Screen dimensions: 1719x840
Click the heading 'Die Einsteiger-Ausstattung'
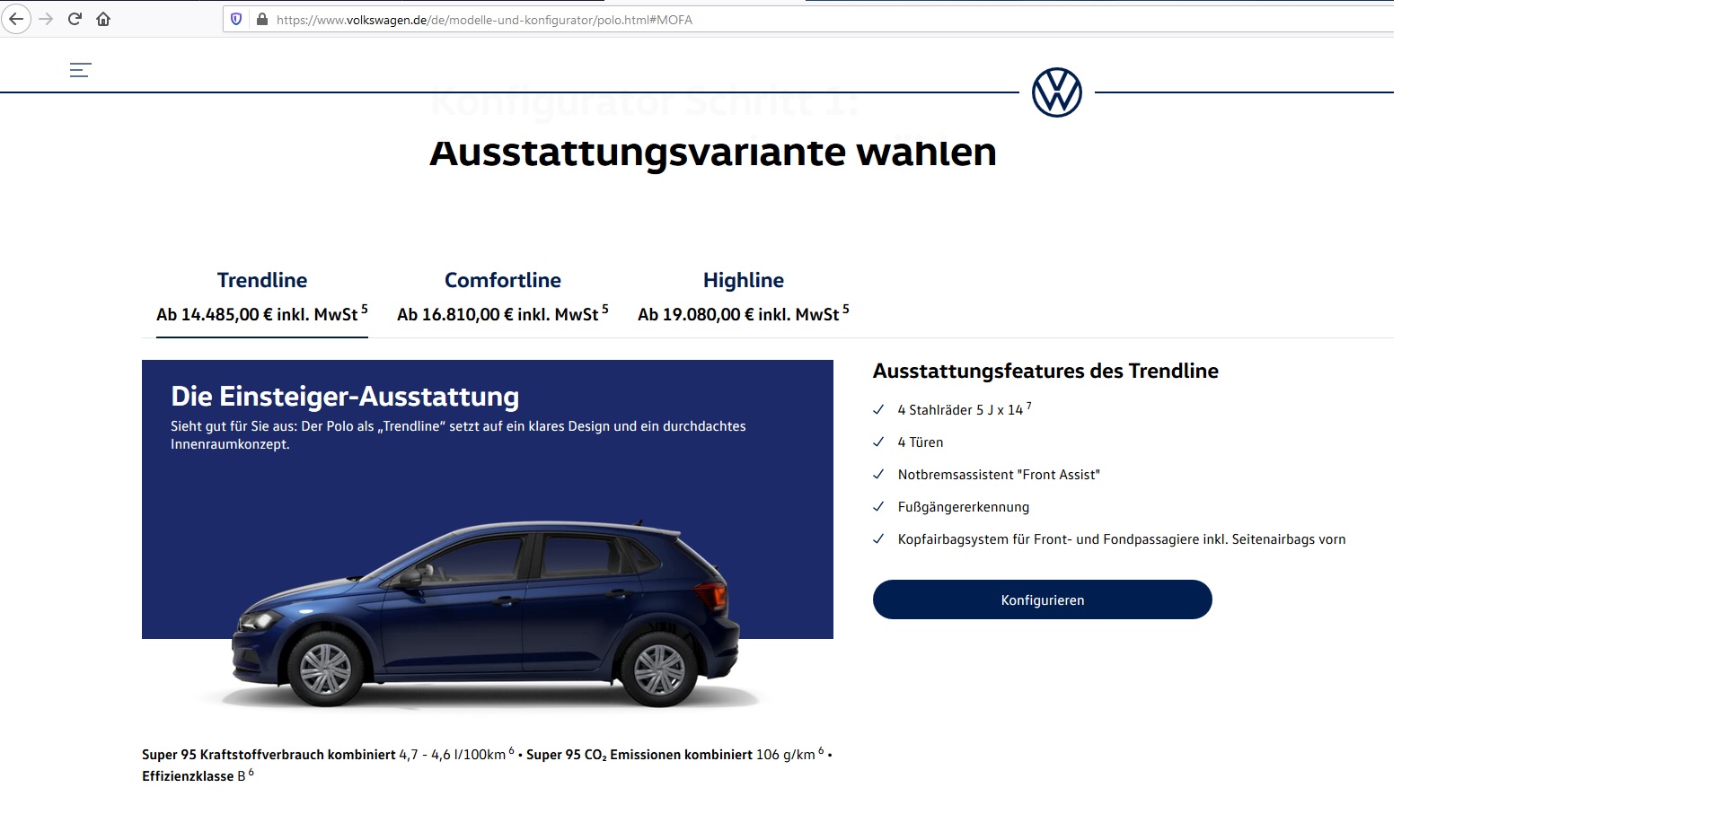[345, 396]
